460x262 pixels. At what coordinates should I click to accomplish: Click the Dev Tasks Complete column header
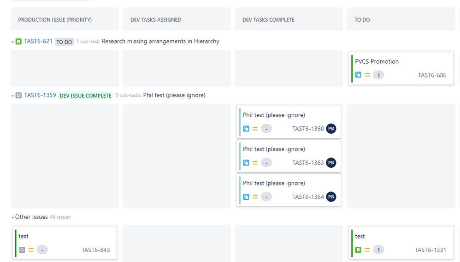[x=268, y=20]
